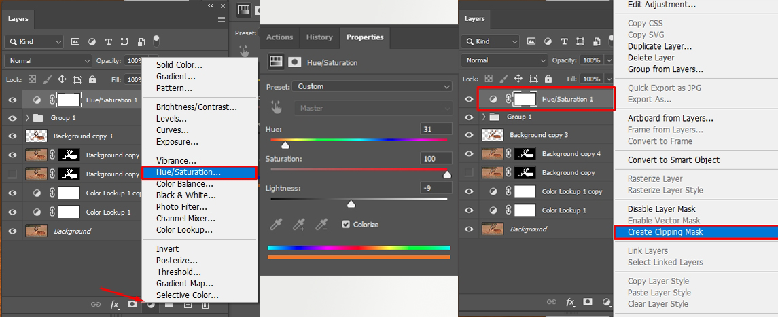778x317 pixels.
Task: Activate the on-image targeted adjustment hand tool
Action: pyautogui.click(x=276, y=108)
